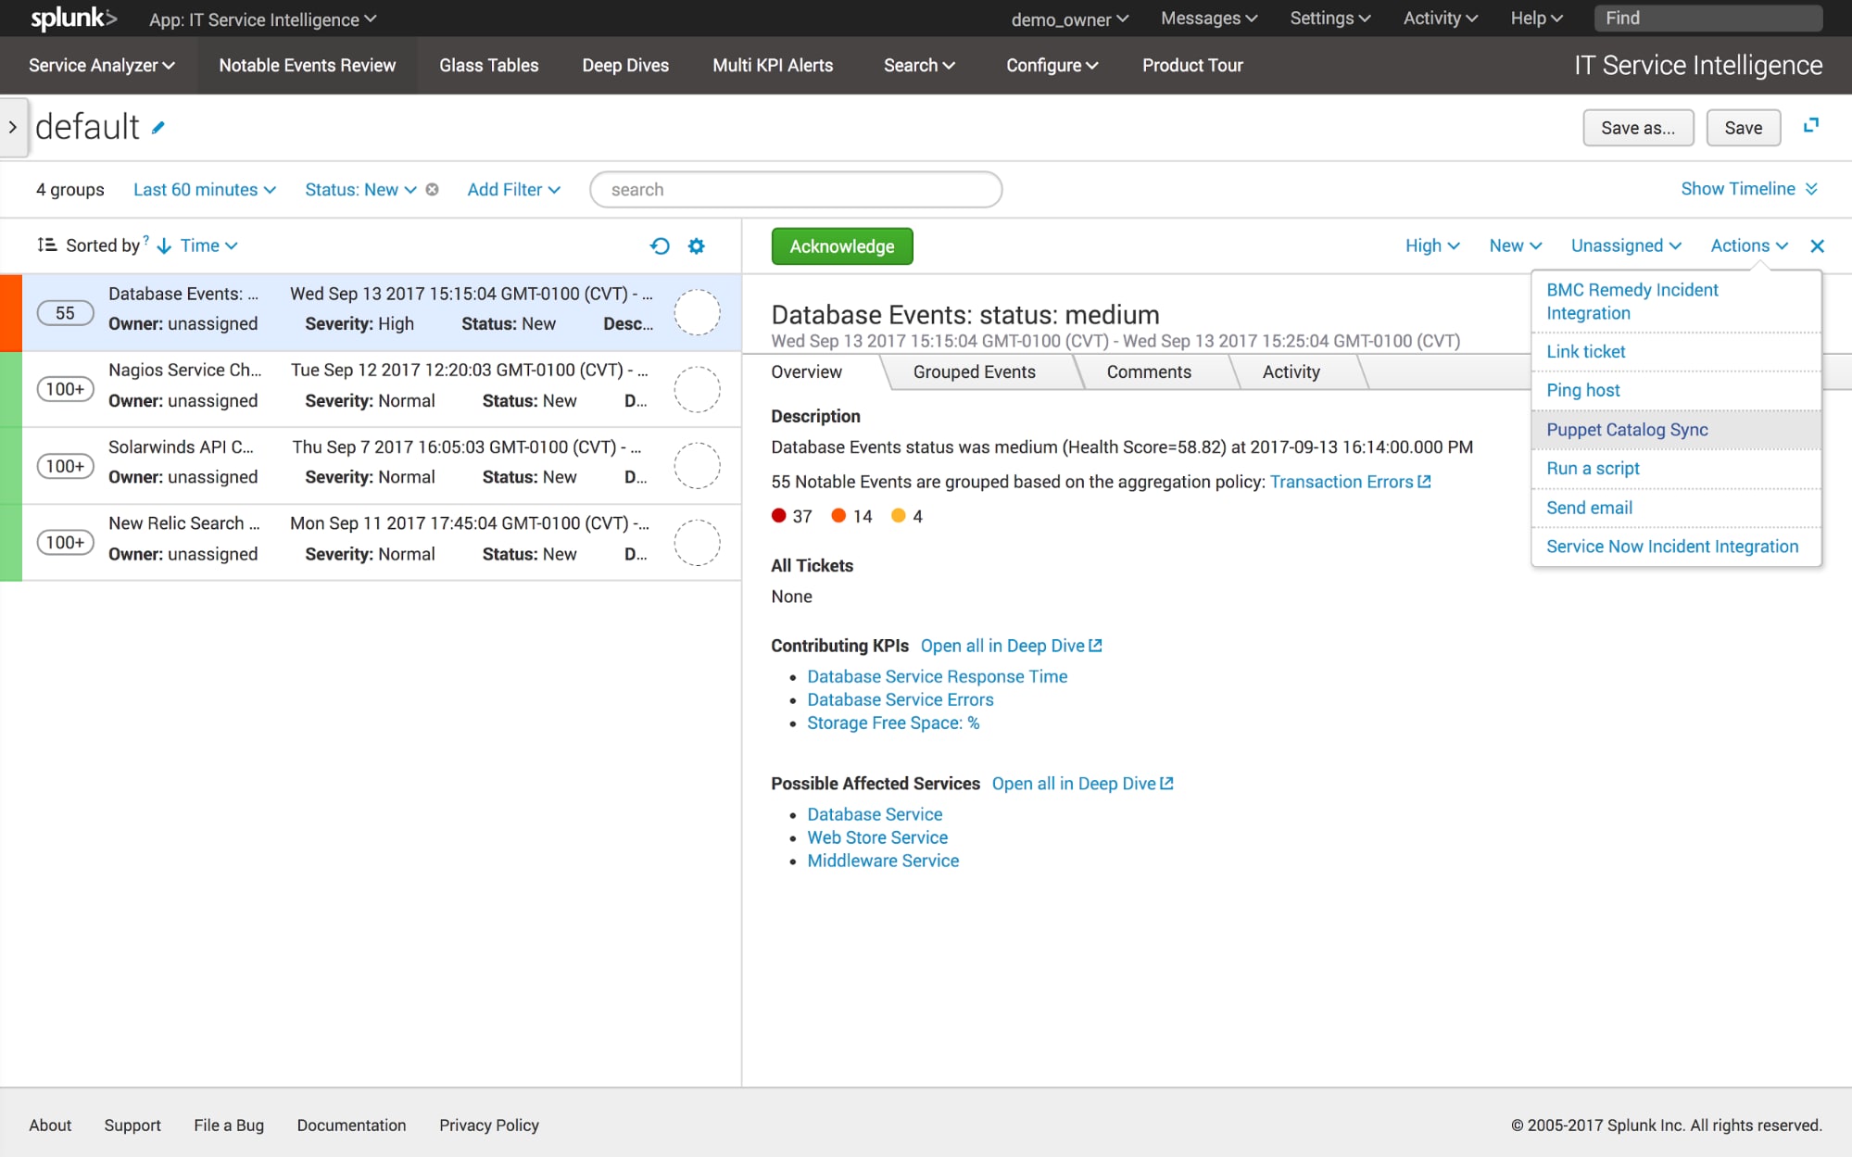Open the Add Filter dropdown

click(x=514, y=189)
